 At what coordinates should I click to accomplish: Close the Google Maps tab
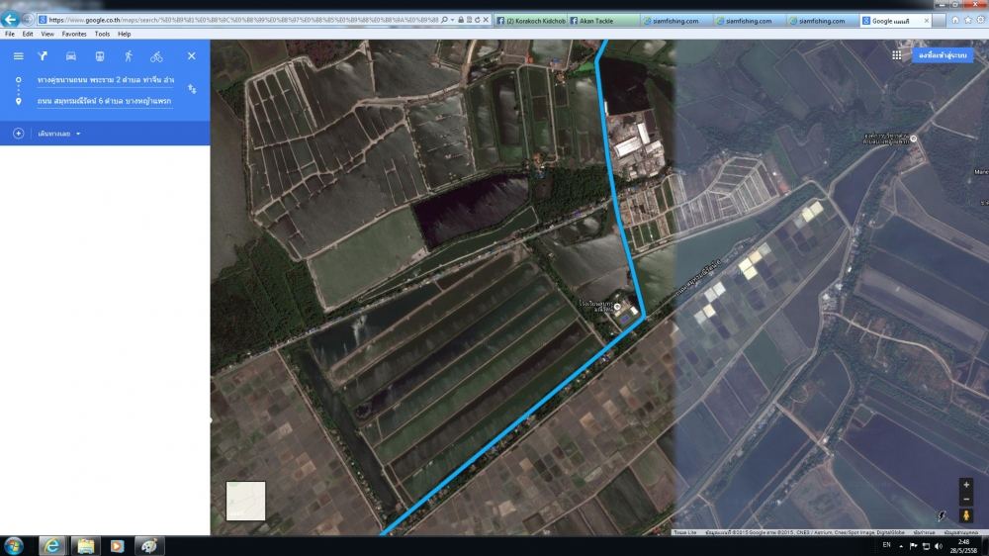(927, 21)
